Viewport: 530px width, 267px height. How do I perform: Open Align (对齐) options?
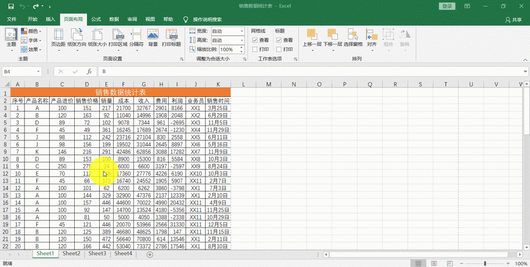click(x=372, y=40)
